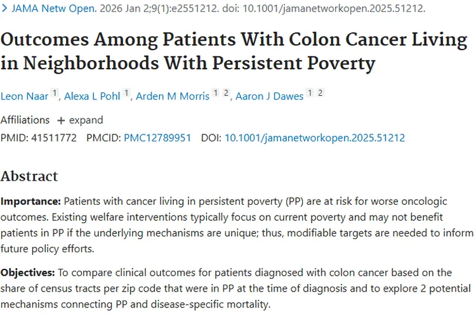Click affiliation superscript 1 after Leon Naar
476x317 pixels.
tap(55, 93)
